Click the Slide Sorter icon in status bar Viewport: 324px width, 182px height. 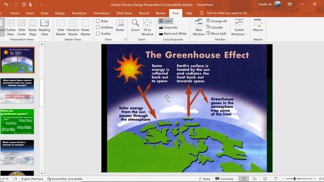coord(254,178)
